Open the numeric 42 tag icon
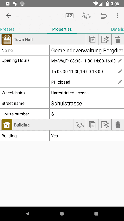Screen dimensions: 124x221 pyautogui.click(x=69, y=16)
